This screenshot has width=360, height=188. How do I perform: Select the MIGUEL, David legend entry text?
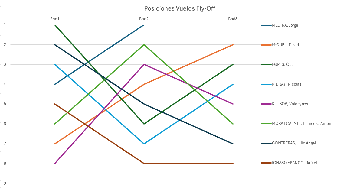coord(285,45)
